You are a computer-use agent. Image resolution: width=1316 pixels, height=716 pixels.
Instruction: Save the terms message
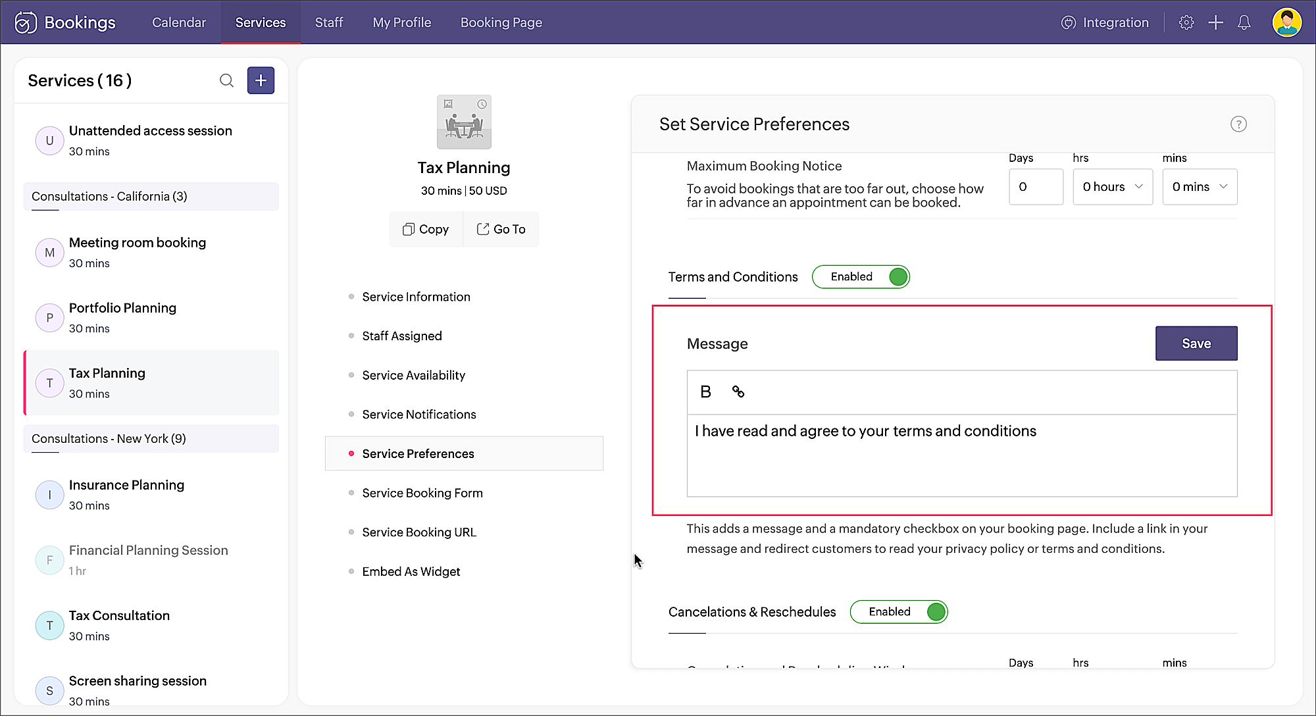click(x=1196, y=344)
